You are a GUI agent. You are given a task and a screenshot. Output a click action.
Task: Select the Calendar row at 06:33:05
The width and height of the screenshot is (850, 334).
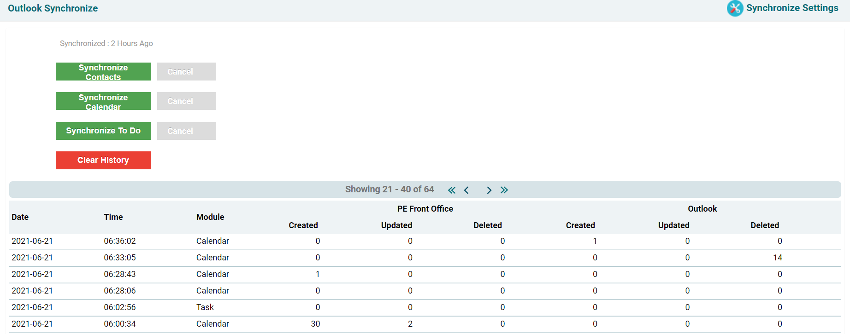[212, 258]
